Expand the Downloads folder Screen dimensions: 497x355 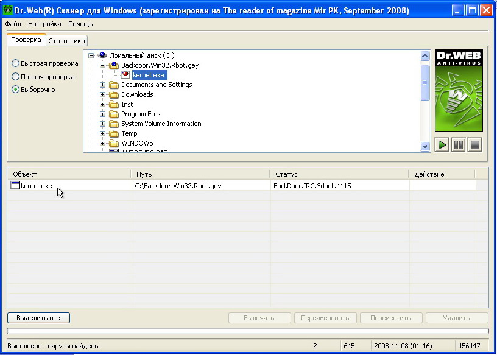[x=102, y=94]
